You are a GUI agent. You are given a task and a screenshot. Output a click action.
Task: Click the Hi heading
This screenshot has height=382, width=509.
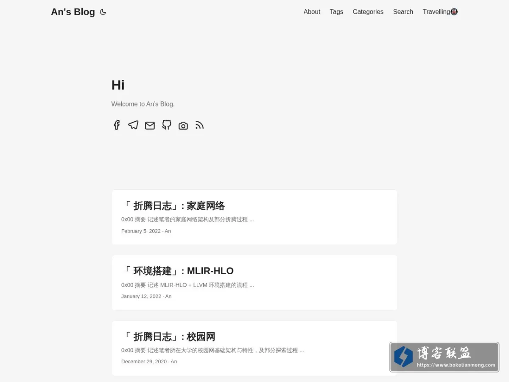[x=118, y=85]
